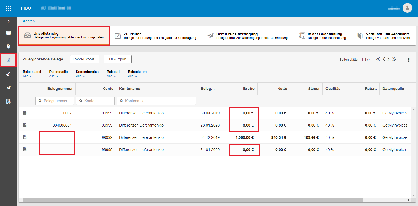Click the curved arrow sidebar icon
The height and width of the screenshot is (206, 418).
pyautogui.click(x=8, y=74)
